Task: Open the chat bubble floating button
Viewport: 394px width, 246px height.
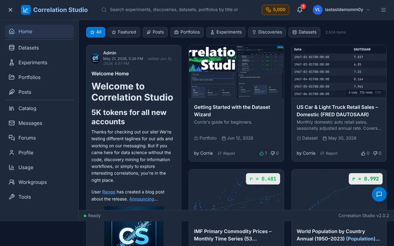Action: (379, 194)
